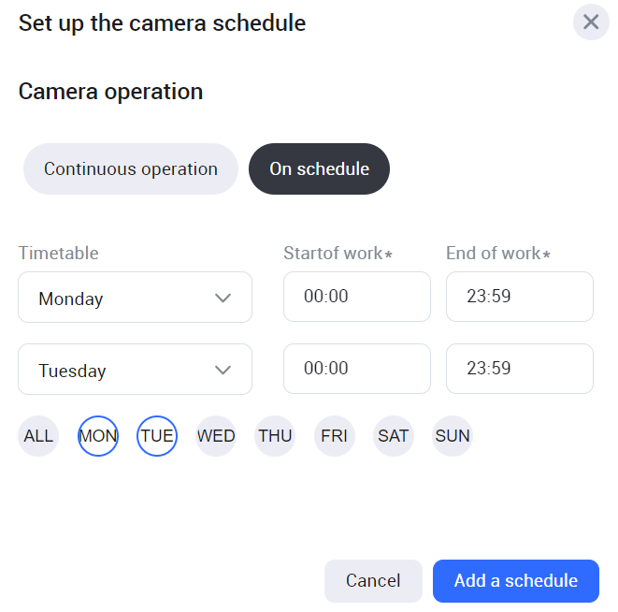Screen dimensions: 618x612
Task: Edit Monday start of work time
Action: 356,297
